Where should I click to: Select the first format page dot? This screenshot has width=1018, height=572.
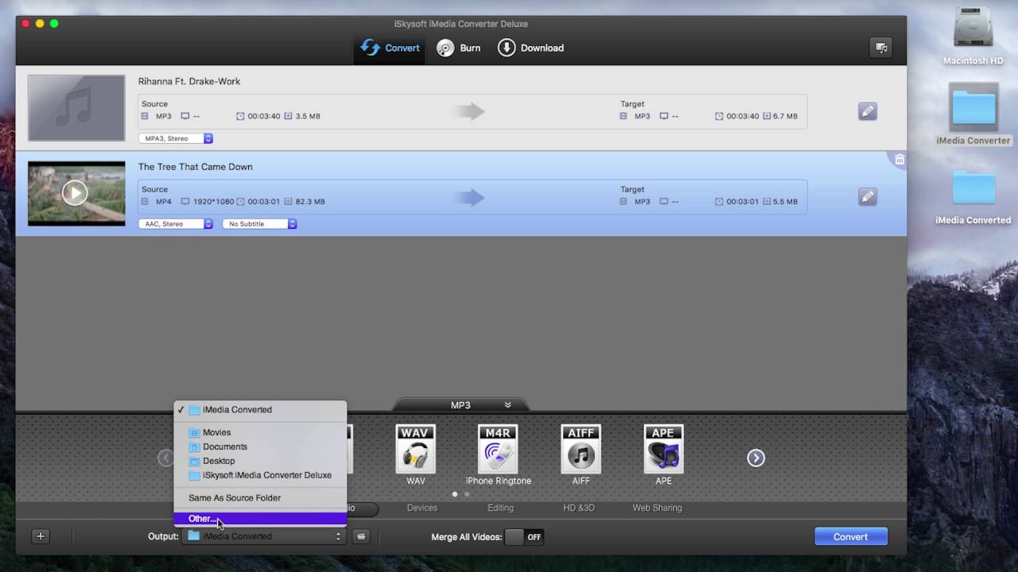tap(455, 494)
